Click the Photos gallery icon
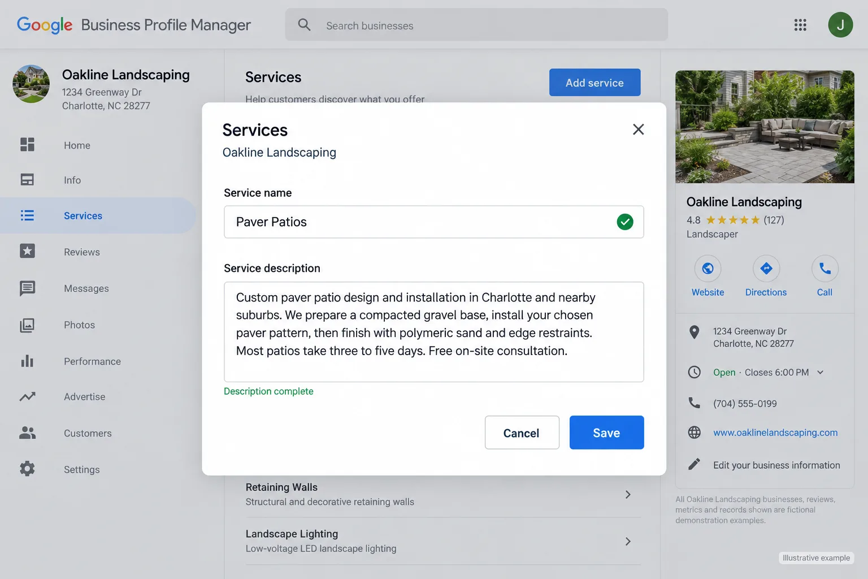The width and height of the screenshot is (868, 579). 27,325
